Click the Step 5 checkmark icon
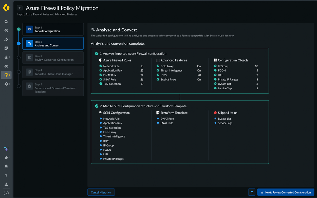Image resolution: width=317 pixels, height=198 pixels. tap(29, 86)
